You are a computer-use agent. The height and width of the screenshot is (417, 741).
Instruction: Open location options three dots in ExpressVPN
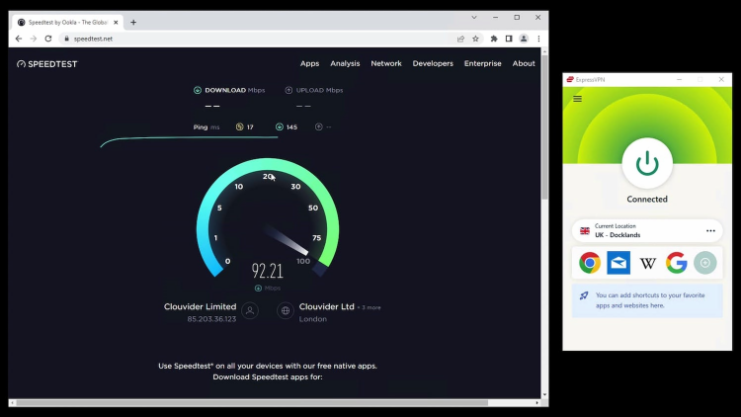pos(710,230)
